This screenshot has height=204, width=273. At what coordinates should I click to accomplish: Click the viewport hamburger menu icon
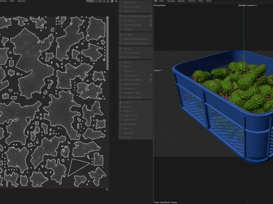tap(155, 1)
